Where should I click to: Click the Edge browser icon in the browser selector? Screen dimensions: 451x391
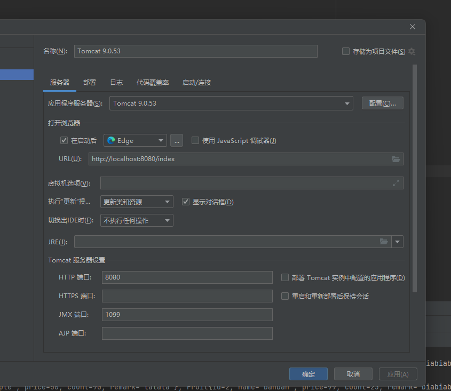(111, 140)
